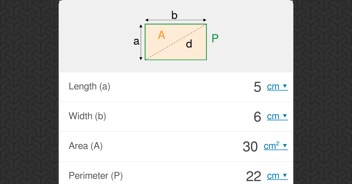The height and width of the screenshot is (184, 352).
Task: Open the Length cm unit dropdown
Action: [277, 86]
